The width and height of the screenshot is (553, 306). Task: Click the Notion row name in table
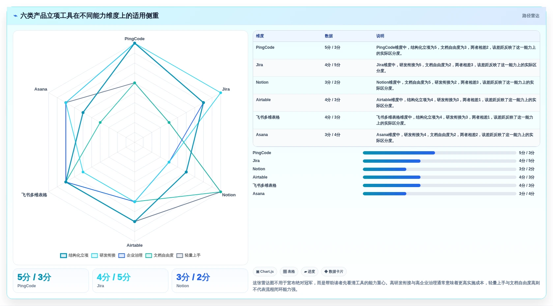click(262, 82)
